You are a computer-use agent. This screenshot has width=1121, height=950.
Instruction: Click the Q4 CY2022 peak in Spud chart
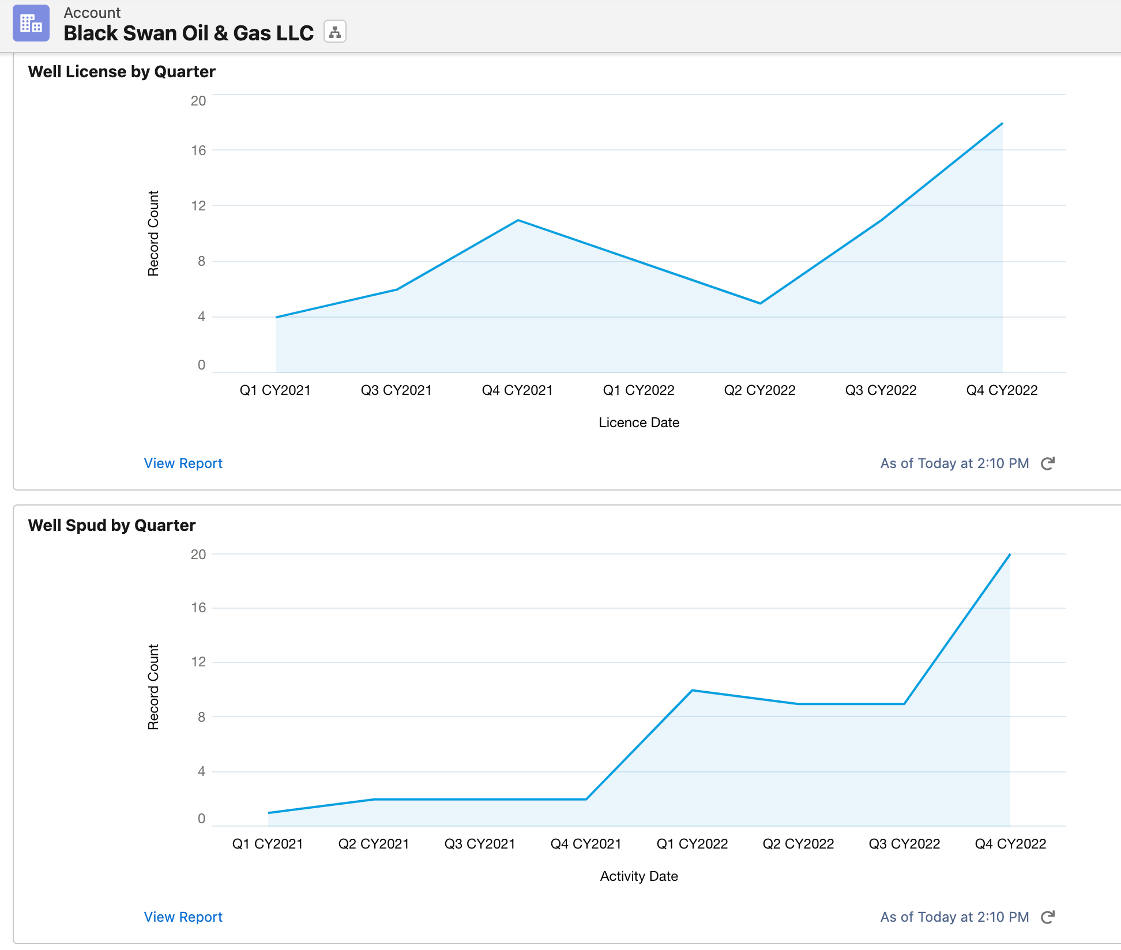1010,555
